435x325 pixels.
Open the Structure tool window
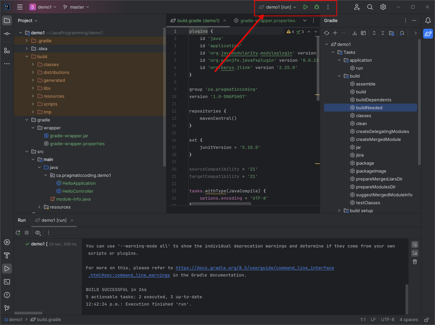coord(7,50)
